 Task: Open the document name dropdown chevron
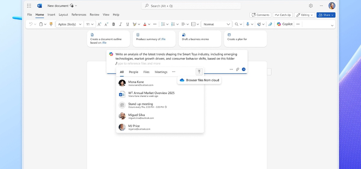76,6
